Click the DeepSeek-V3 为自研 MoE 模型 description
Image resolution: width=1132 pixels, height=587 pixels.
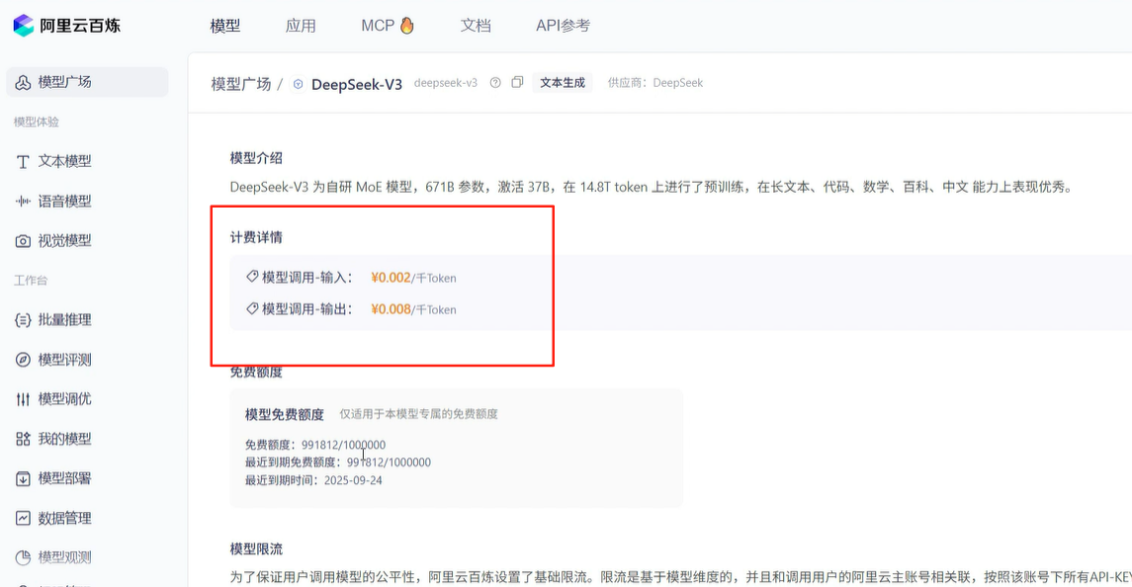652,187
